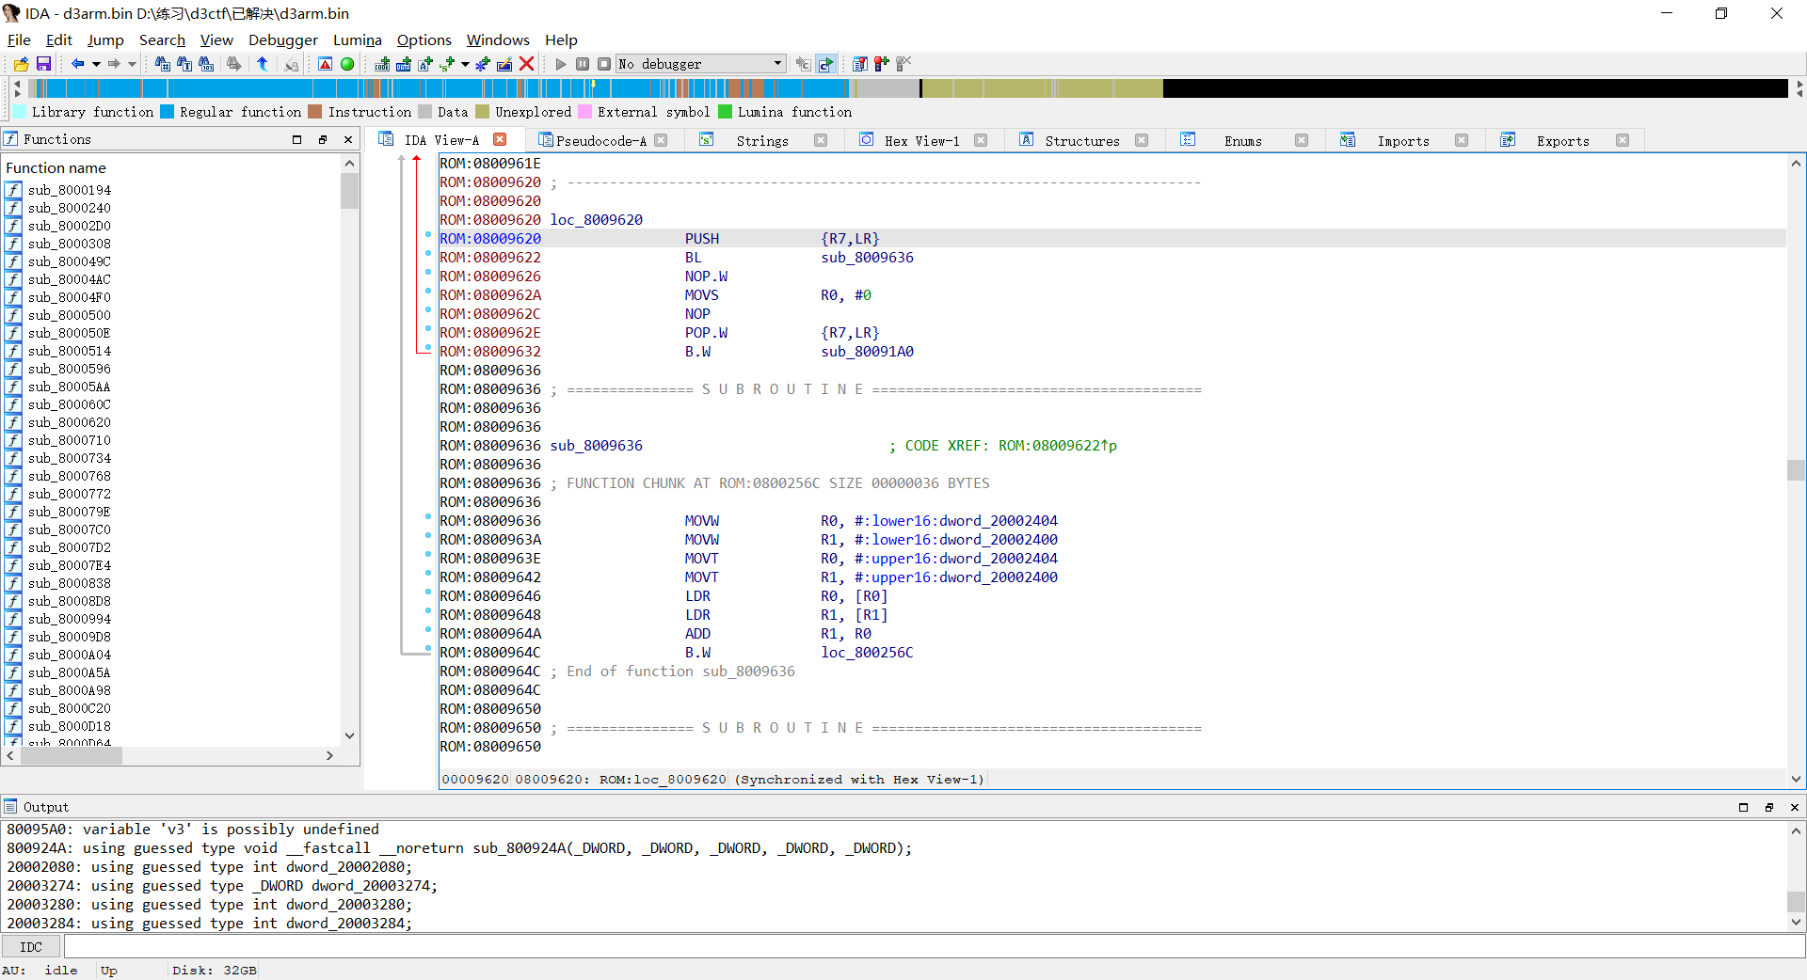Click the red warning triangle toolbar icon
The width and height of the screenshot is (1807, 980).
point(325,64)
